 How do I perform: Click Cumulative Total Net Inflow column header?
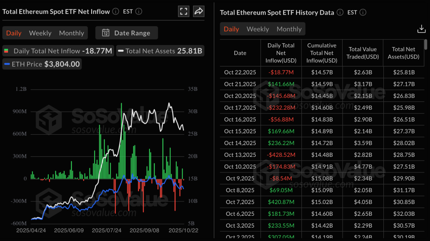coord(322,53)
